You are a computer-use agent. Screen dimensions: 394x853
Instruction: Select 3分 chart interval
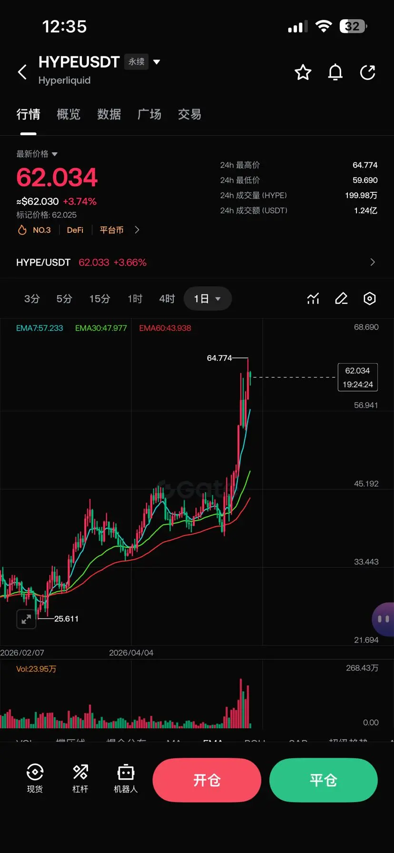(x=32, y=298)
